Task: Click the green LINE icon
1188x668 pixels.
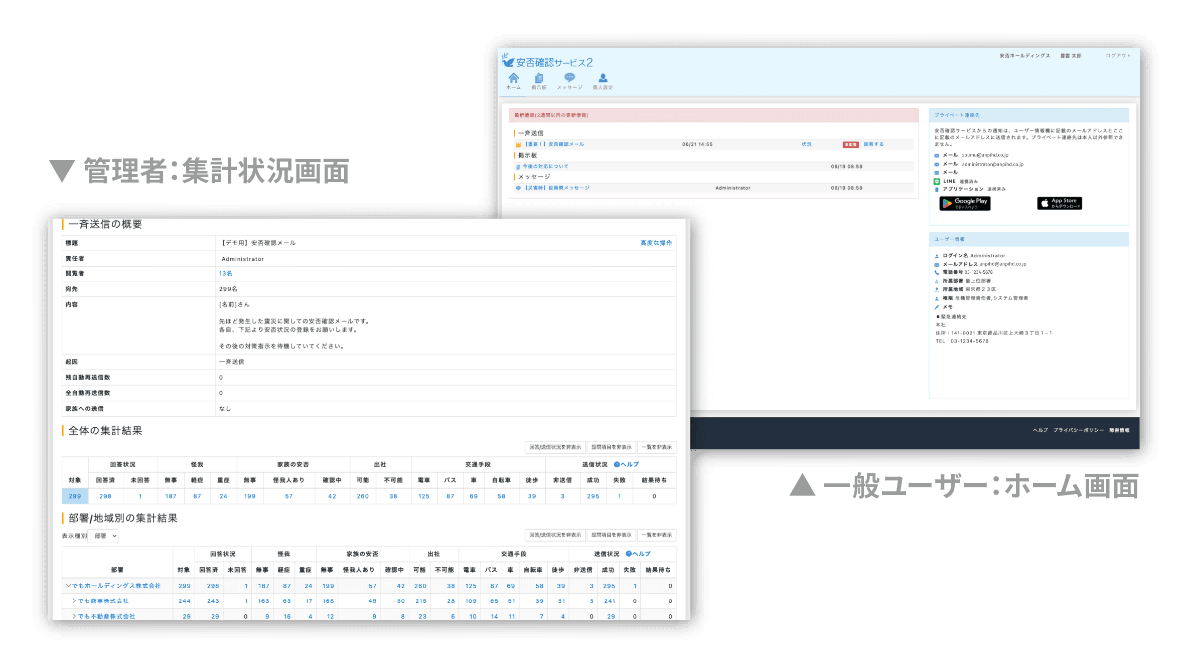Action: click(937, 182)
